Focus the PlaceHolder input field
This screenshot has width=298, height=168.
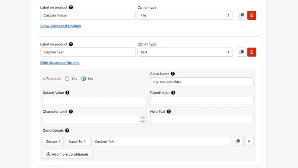click(x=202, y=100)
